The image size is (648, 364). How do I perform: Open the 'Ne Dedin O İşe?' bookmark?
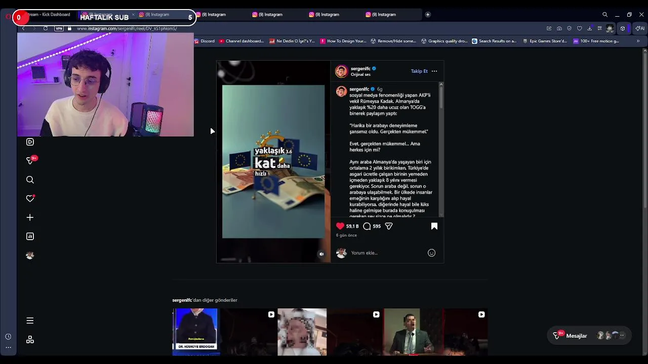pyautogui.click(x=292, y=41)
